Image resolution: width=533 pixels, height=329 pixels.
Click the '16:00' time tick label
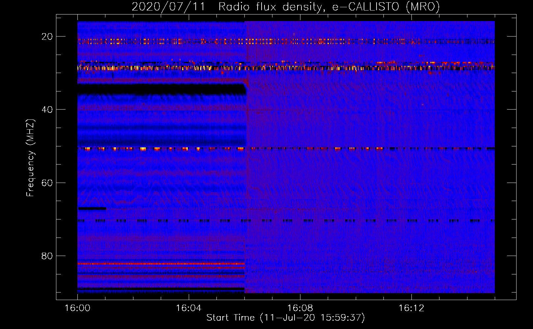click(x=77, y=308)
